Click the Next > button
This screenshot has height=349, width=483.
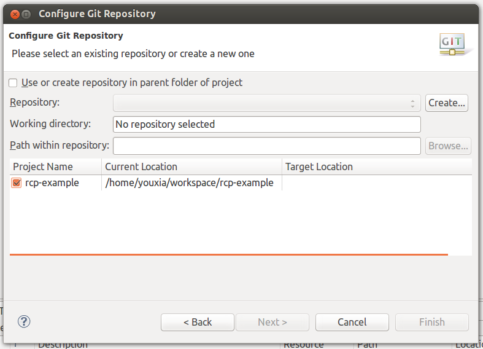272,322
